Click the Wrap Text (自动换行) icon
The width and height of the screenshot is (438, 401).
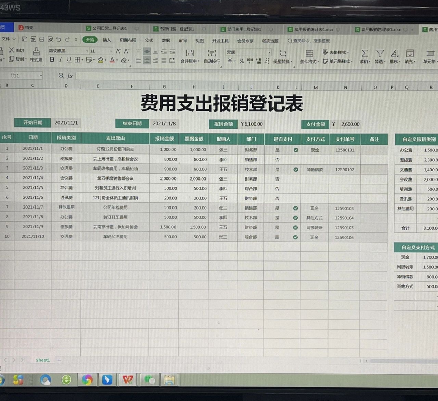pyautogui.click(x=211, y=55)
